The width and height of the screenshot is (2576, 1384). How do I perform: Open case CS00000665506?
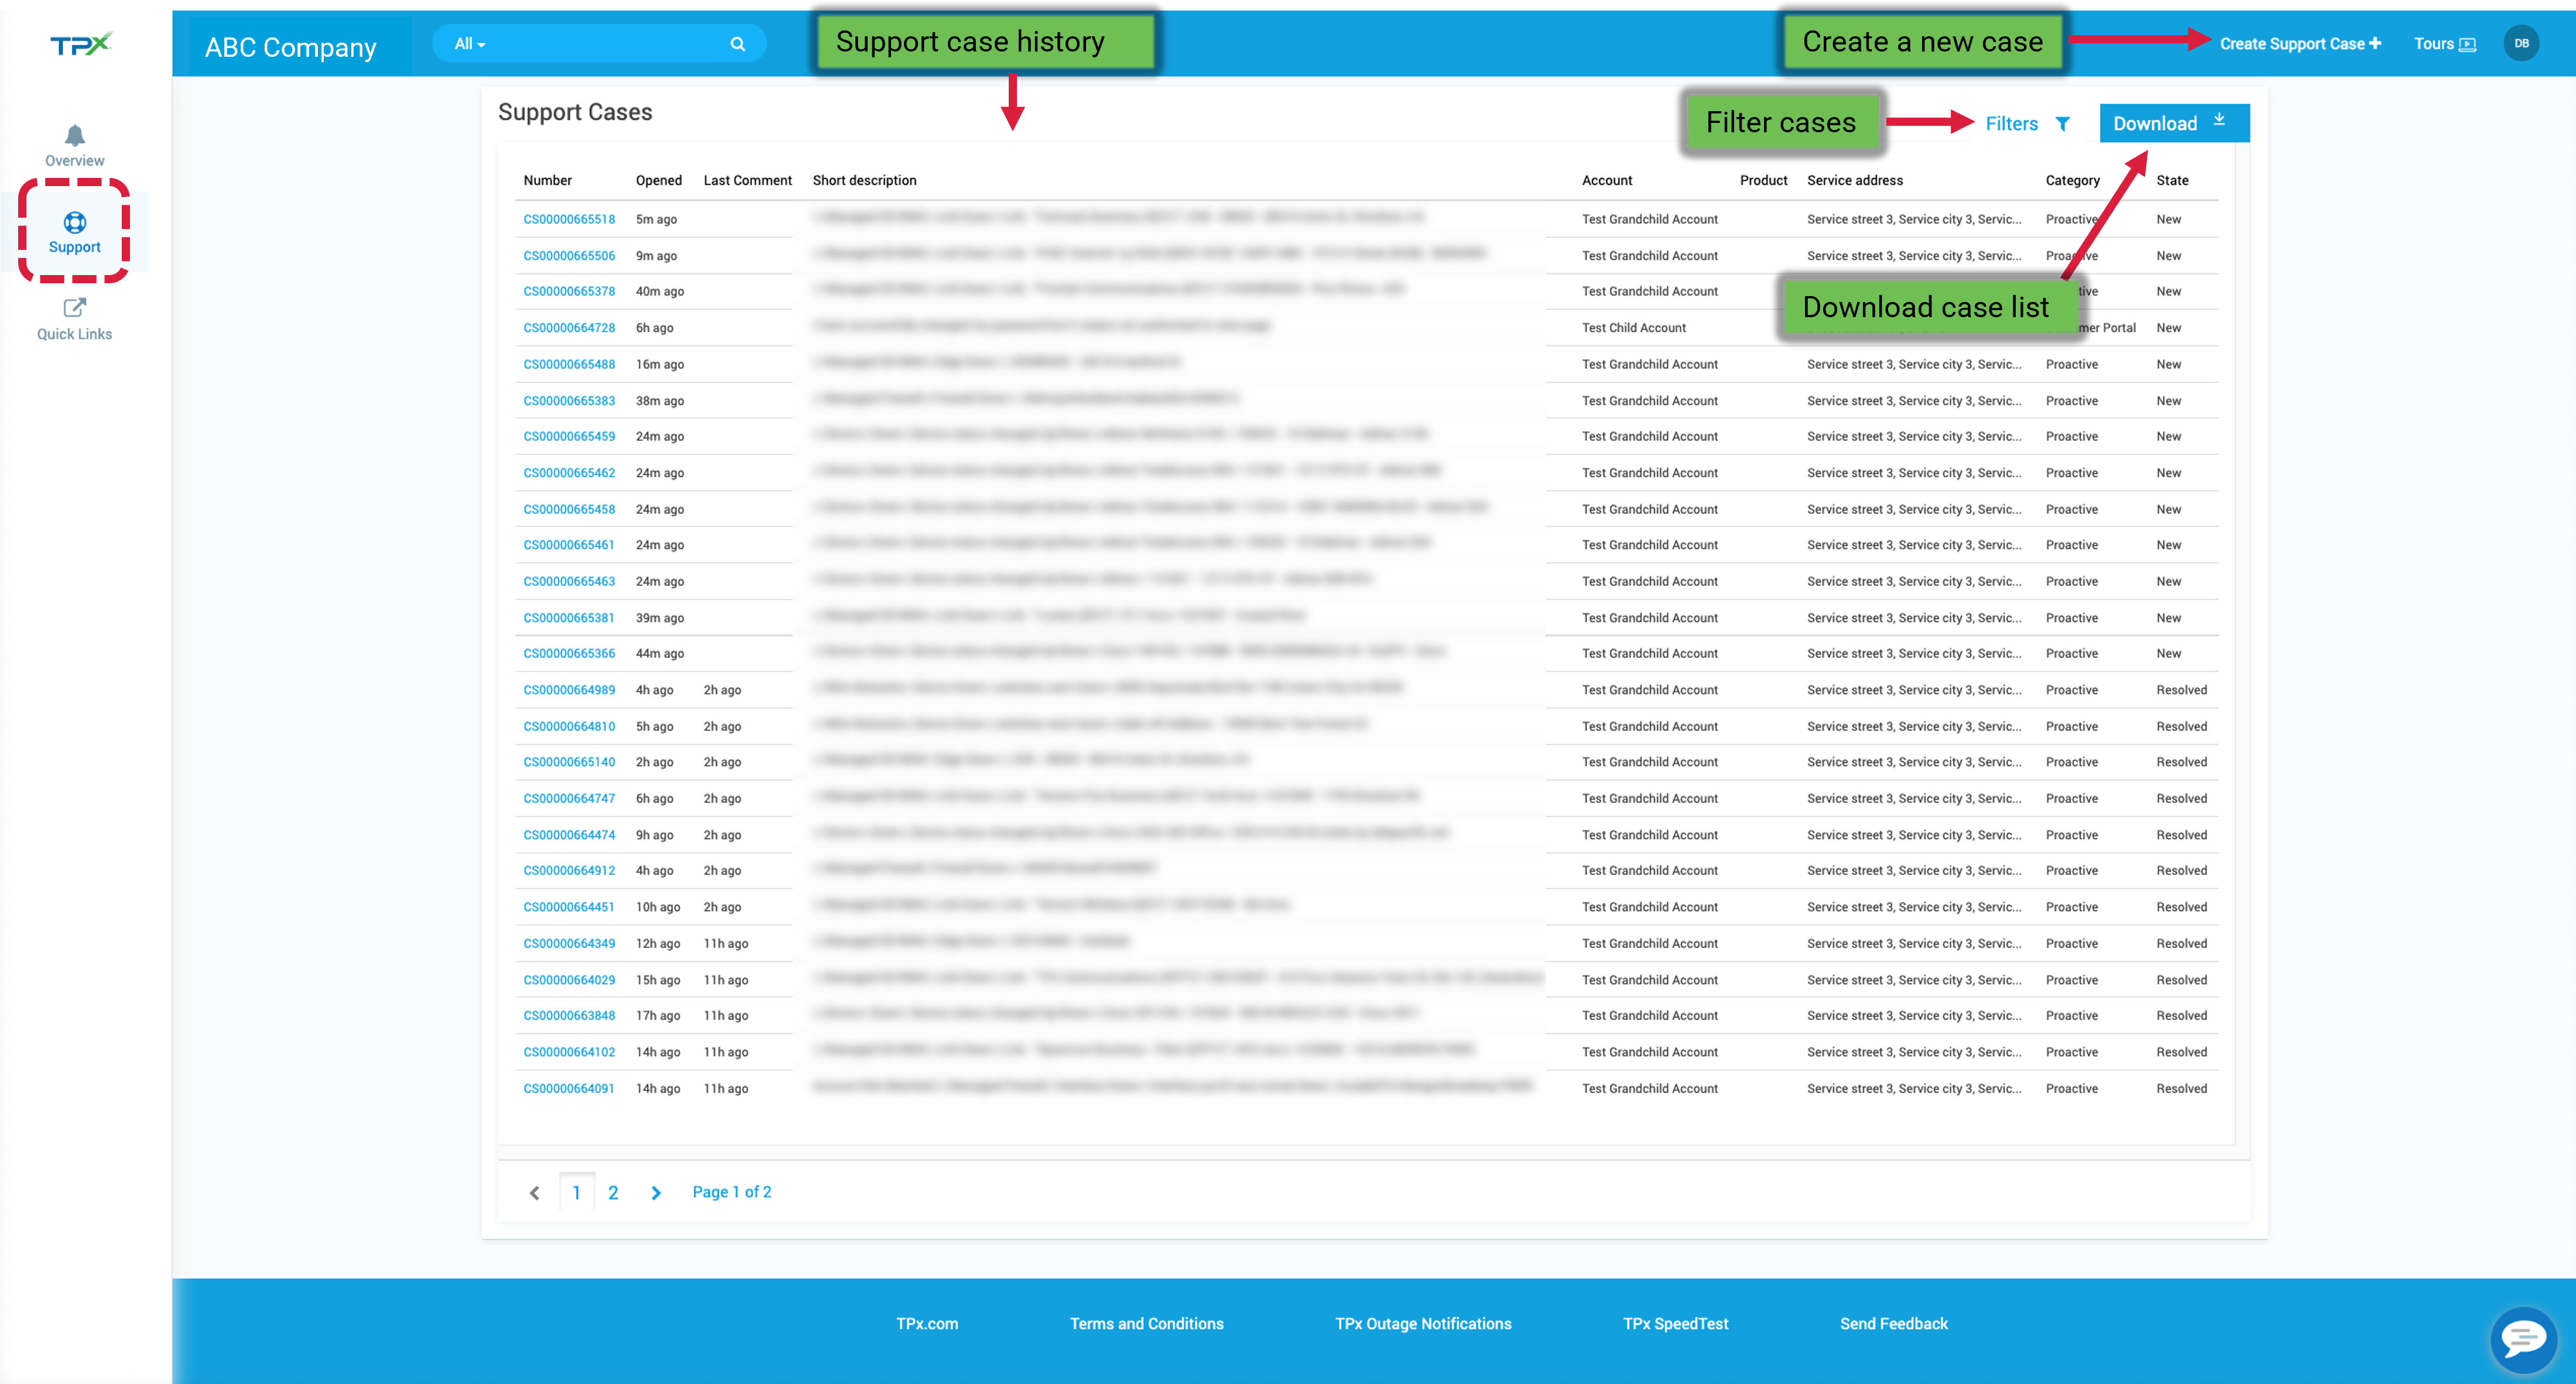[x=569, y=256]
